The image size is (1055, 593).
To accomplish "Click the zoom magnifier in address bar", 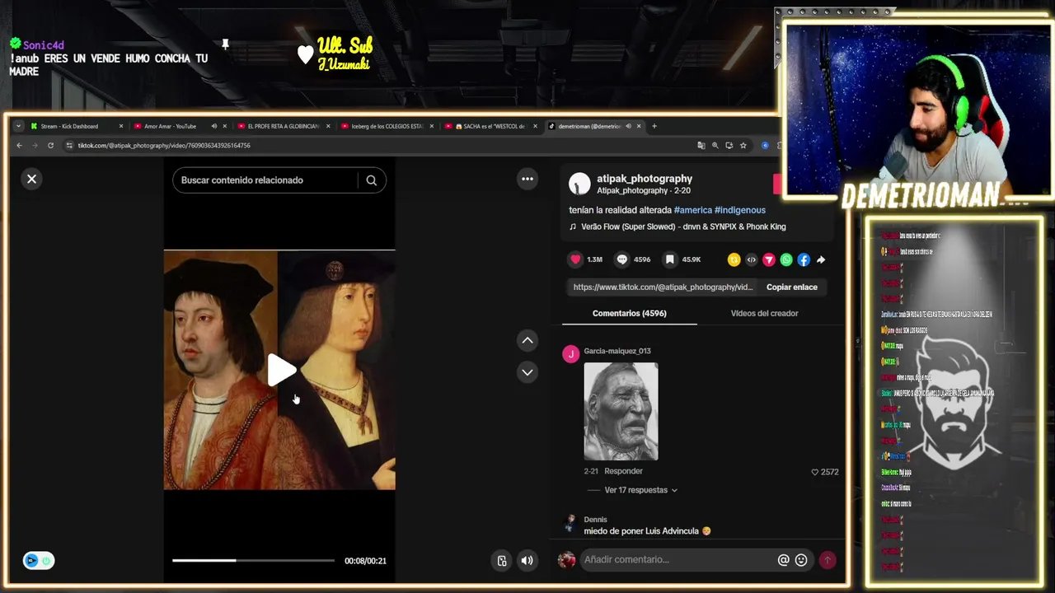I will (x=715, y=146).
